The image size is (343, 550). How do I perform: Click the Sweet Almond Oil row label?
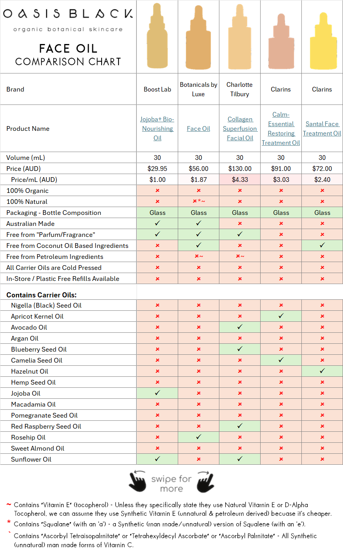(x=38, y=448)
